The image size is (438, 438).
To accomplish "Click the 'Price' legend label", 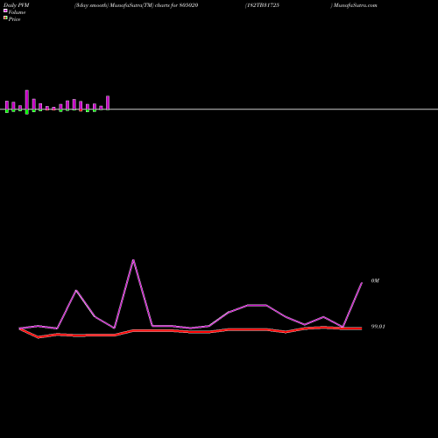I will [14, 19].
